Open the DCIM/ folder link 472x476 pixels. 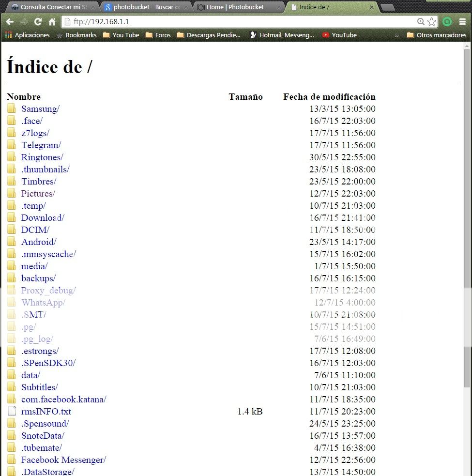coord(35,230)
